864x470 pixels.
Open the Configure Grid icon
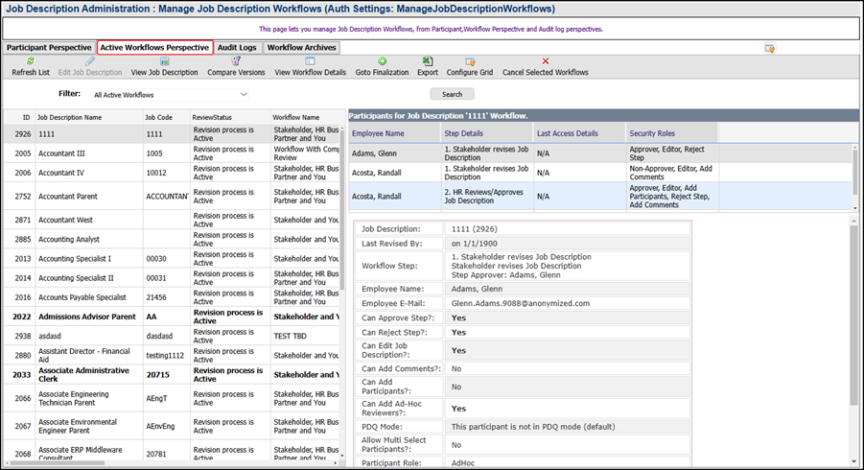(470, 61)
